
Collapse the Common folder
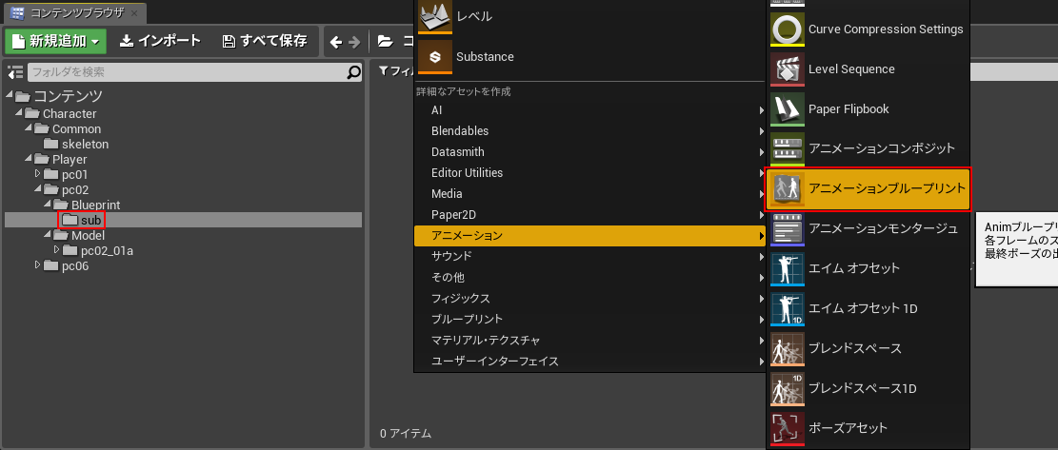28,128
